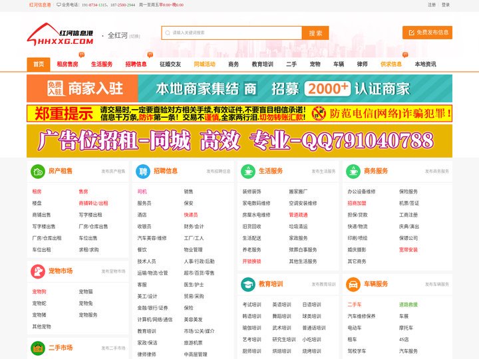Viewport: 479px width, 359px height.
Task: Open 招商加盟 under 商务服务
Action: coord(357,203)
